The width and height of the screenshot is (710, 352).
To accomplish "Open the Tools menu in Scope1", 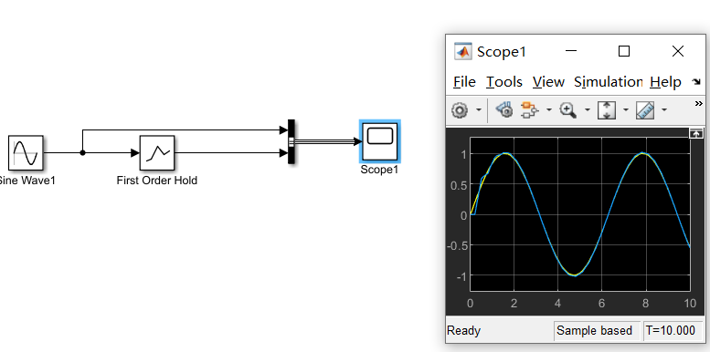I will tap(504, 82).
